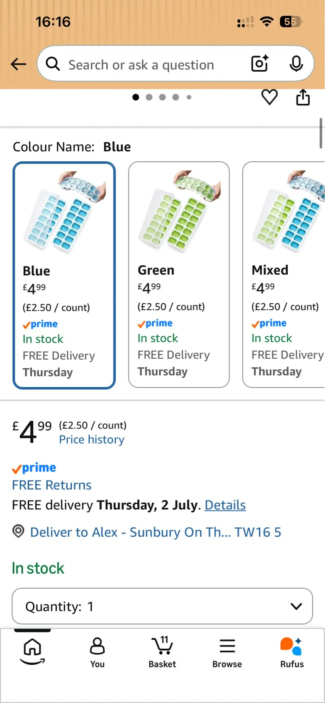The width and height of the screenshot is (325, 703).
Task: Open the You account tab
Action: tap(97, 653)
